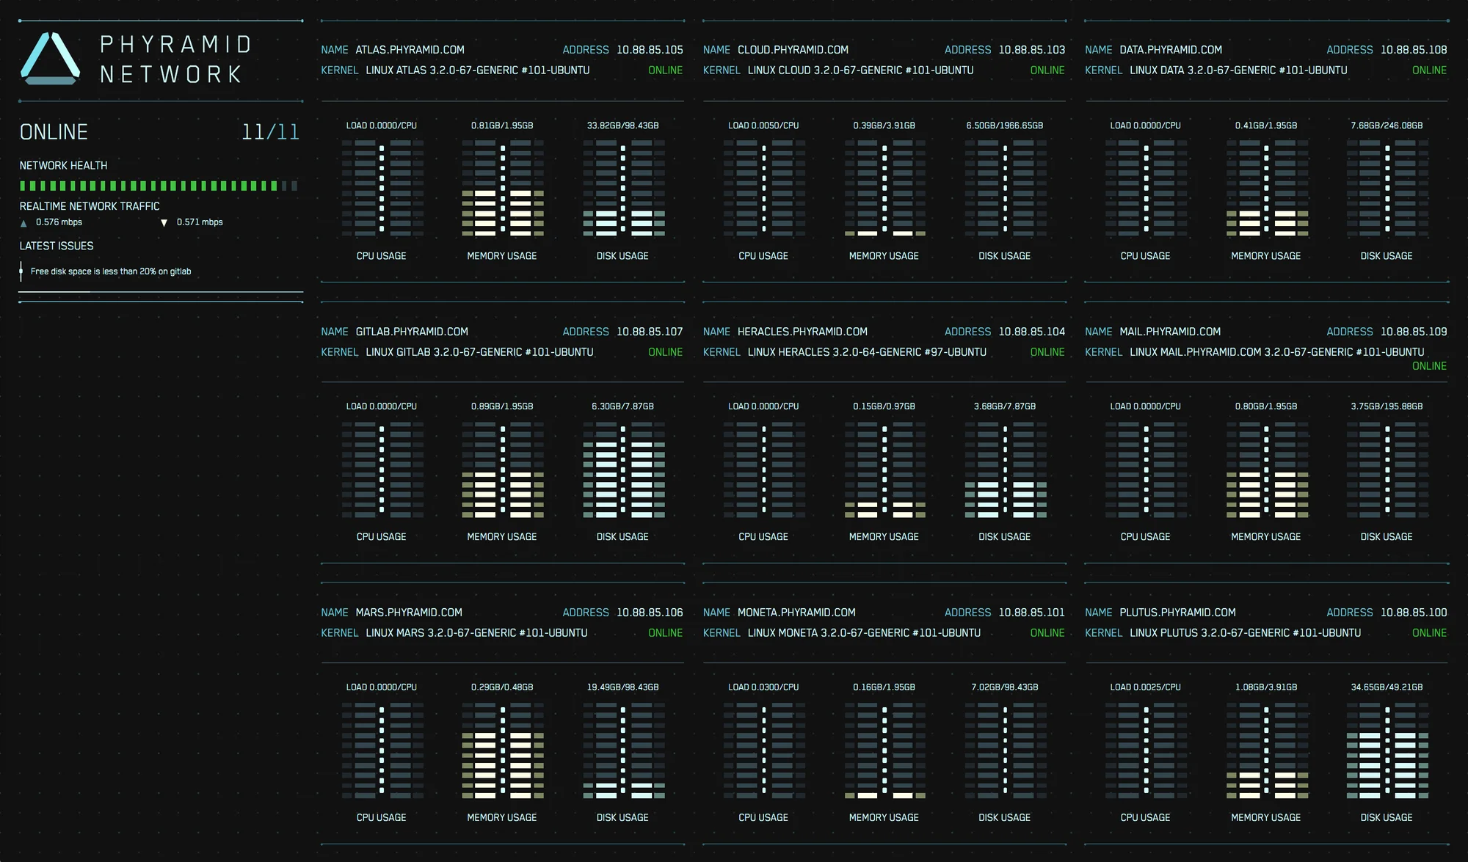The height and width of the screenshot is (862, 1468).
Task: Open the GITLAB.PHYRAMID.COM server name
Action: click(412, 332)
